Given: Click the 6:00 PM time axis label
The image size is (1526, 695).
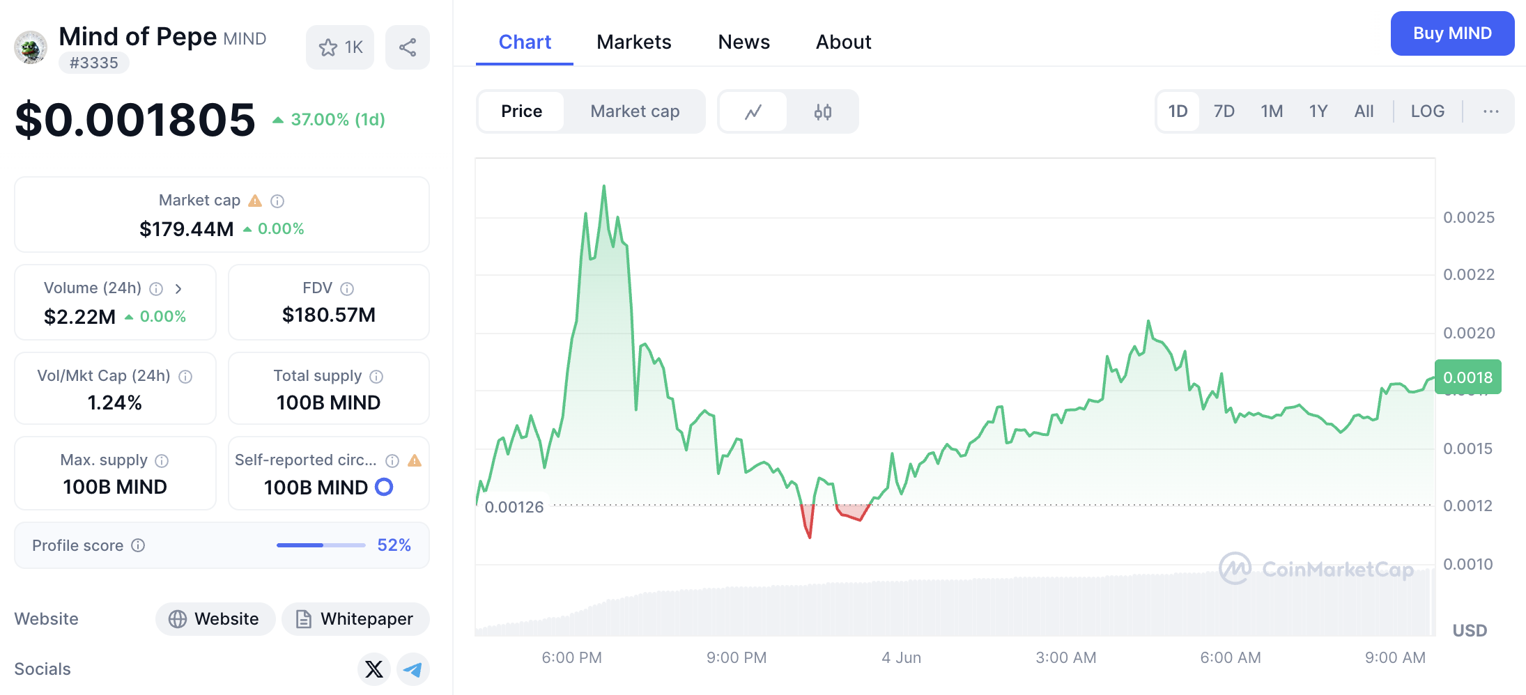Looking at the screenshot, I should point(572,658).
